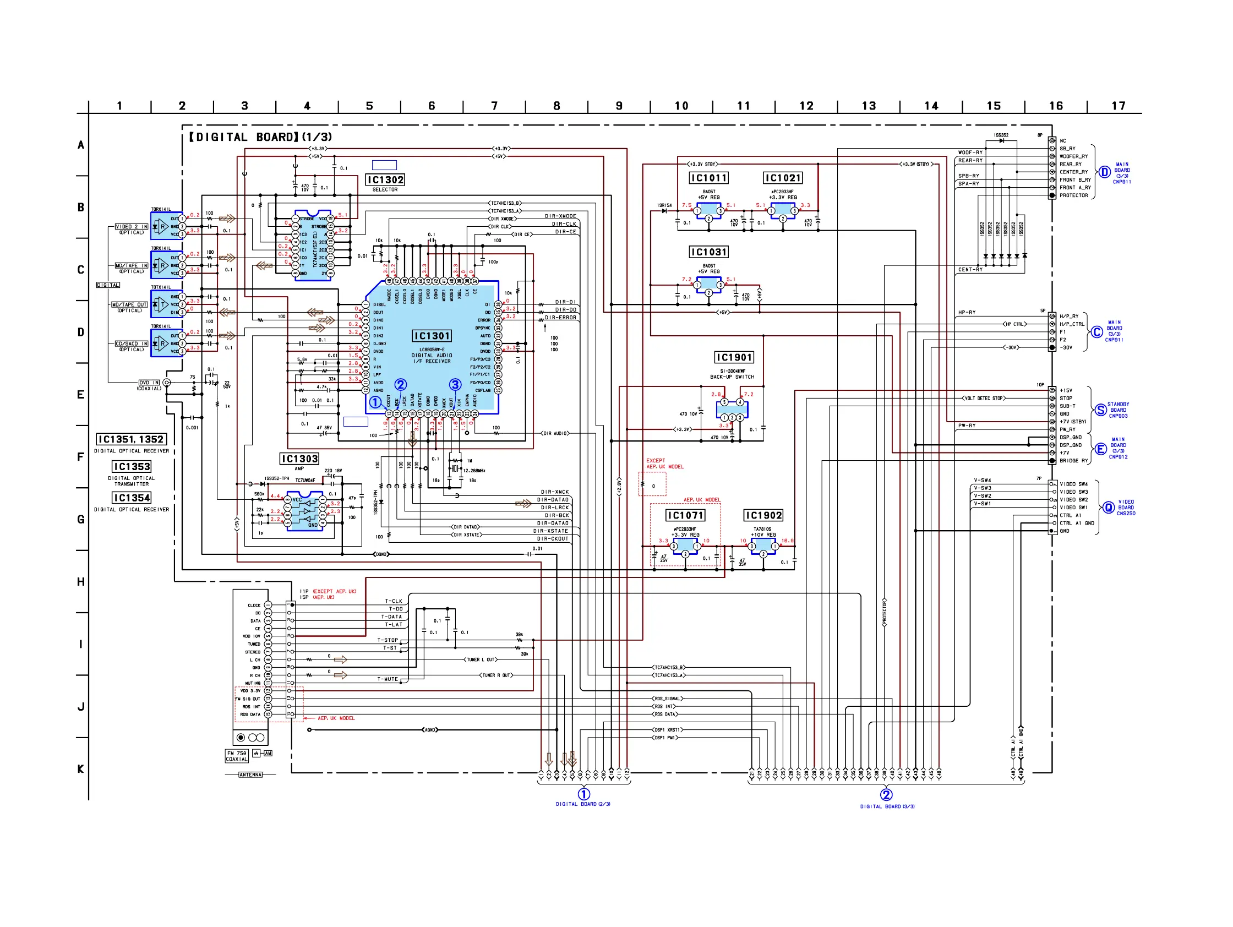Select the IC1071 label
The height and width of the screenshot is (927, 1233).
point(685,516)
